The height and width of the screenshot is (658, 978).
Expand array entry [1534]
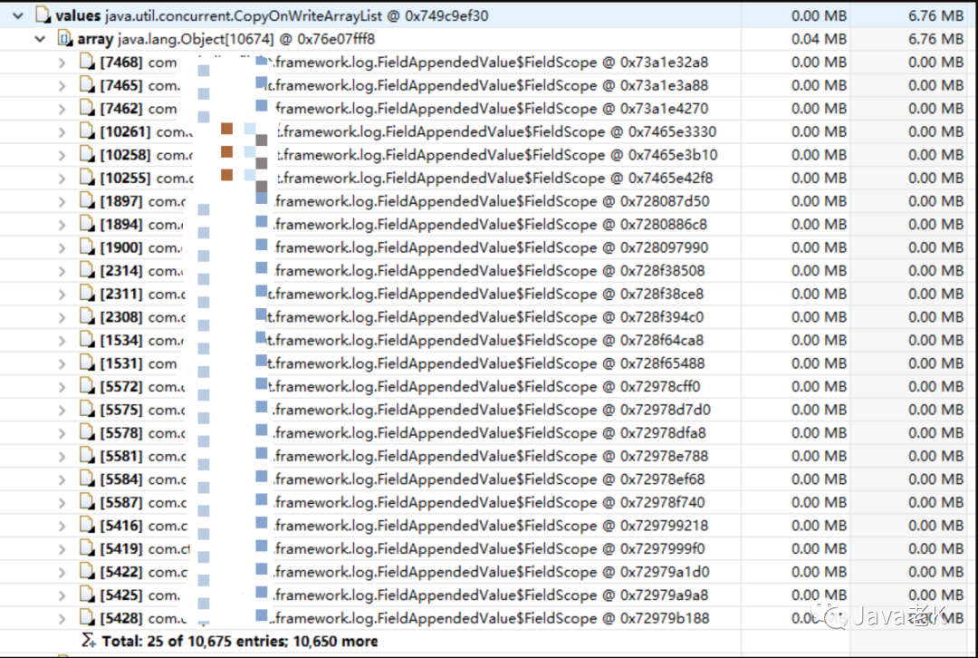[x=62, y=340]
